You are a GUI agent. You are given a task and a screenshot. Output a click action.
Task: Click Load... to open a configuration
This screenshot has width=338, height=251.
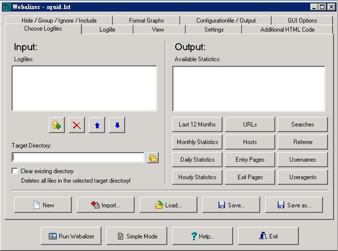pos(168,205)
